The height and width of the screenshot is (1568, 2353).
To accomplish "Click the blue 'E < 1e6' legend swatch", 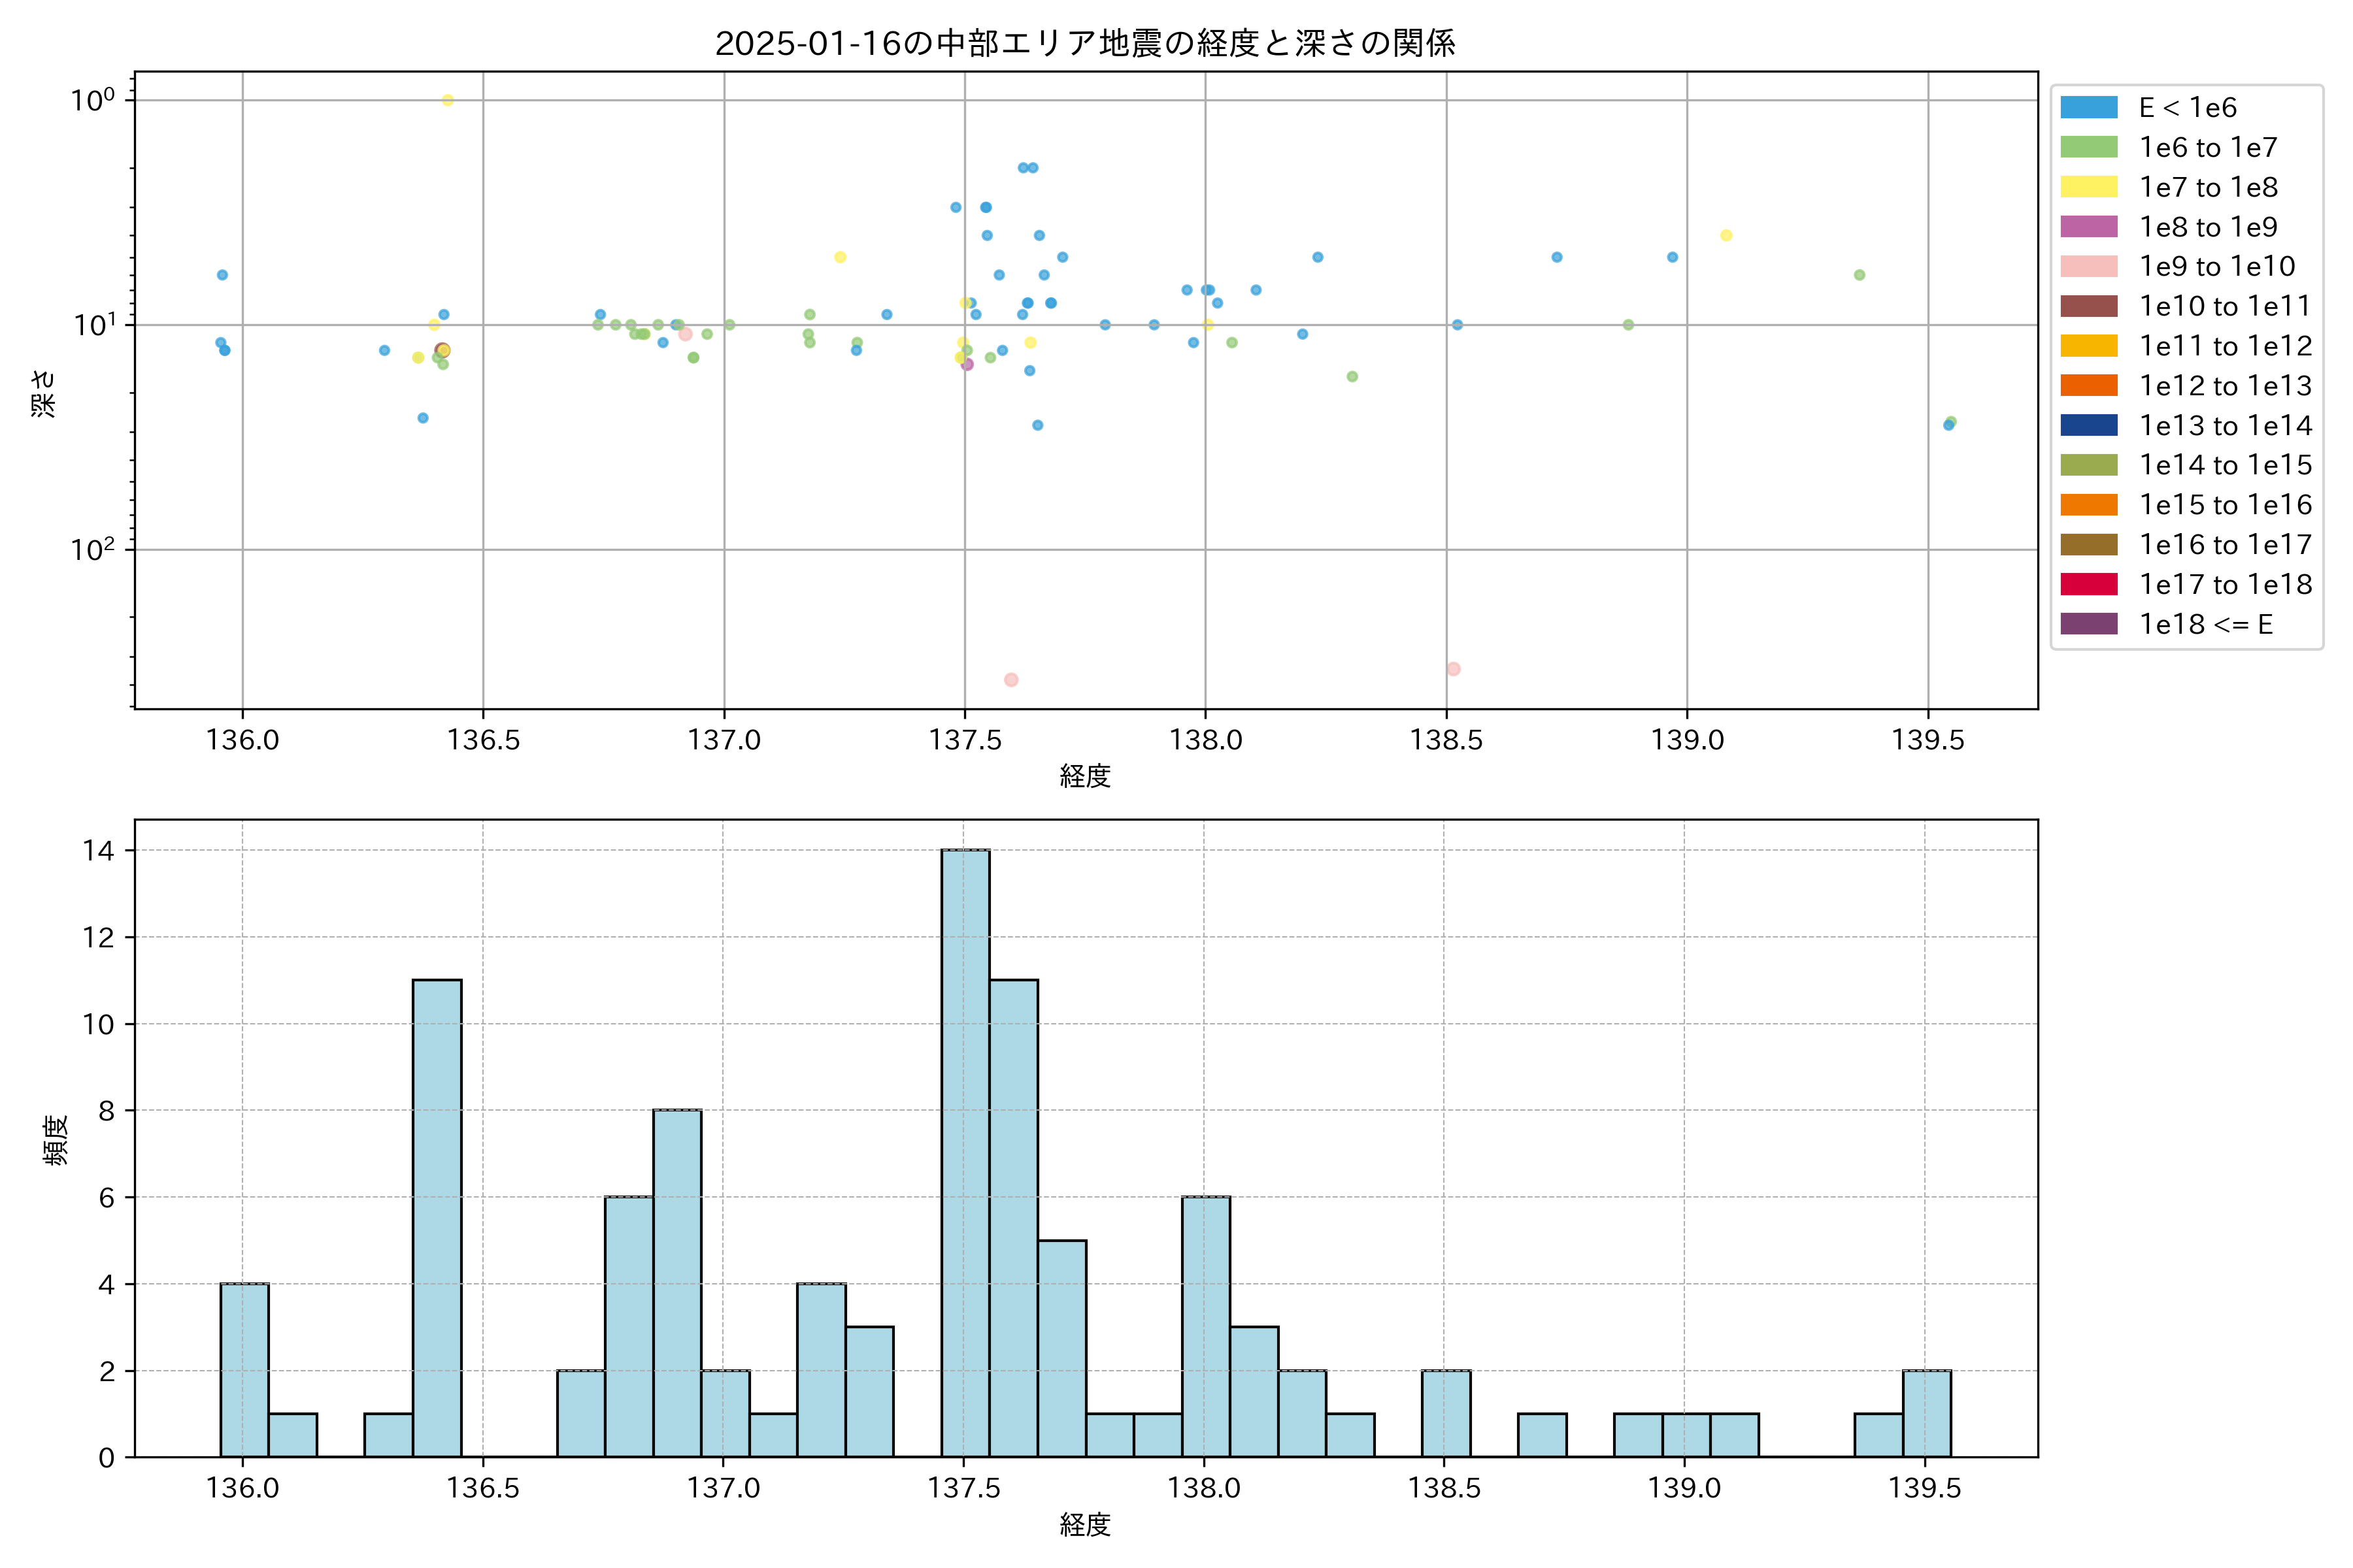I will [2088, 108].
